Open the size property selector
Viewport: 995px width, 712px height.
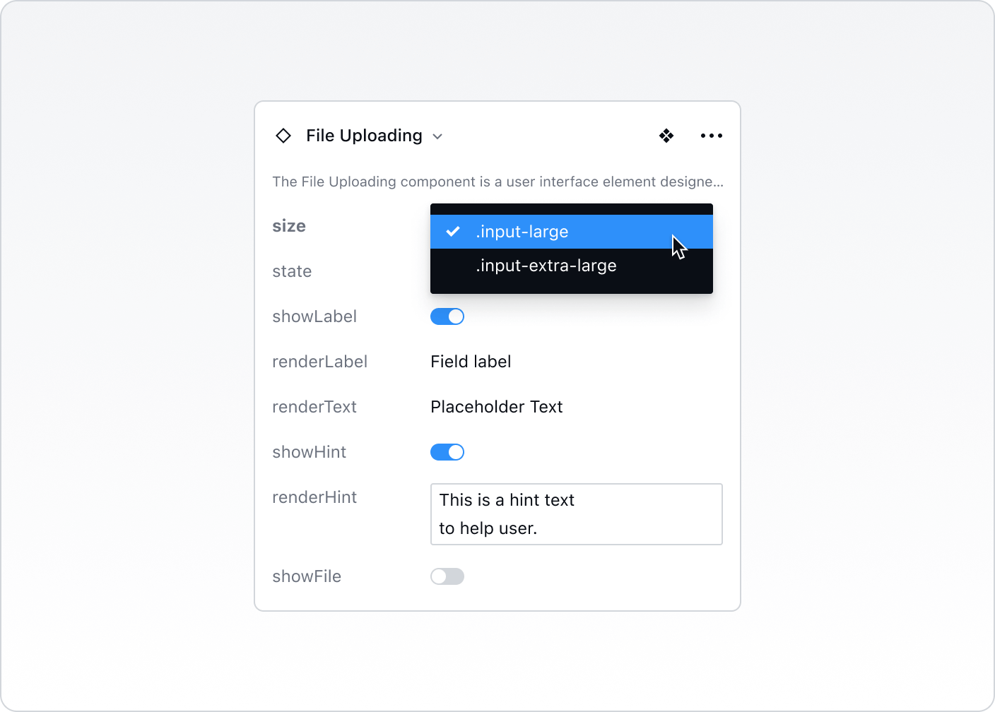(x=289, y=225)
